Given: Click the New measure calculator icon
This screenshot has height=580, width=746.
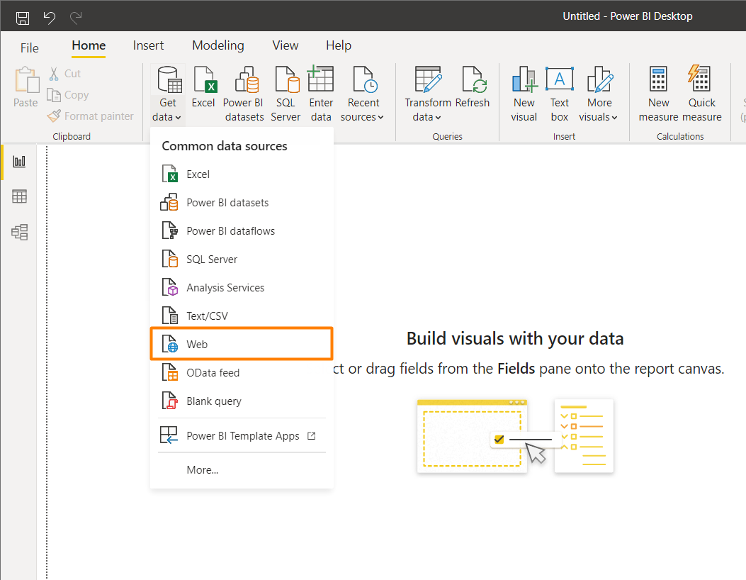Looking at the screenshot, I should click(658, 79).
